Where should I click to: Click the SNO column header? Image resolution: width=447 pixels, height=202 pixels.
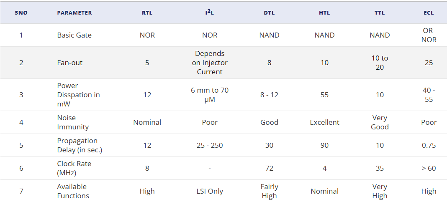coord(21,13)
